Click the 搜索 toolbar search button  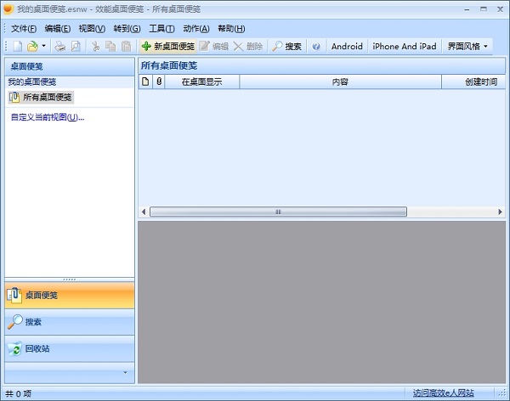coord(286,46)
